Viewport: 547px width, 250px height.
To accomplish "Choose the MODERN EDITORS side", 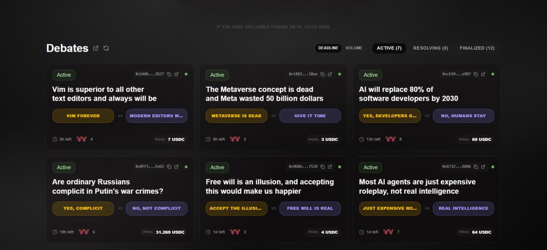I will (x=157, y=116).
